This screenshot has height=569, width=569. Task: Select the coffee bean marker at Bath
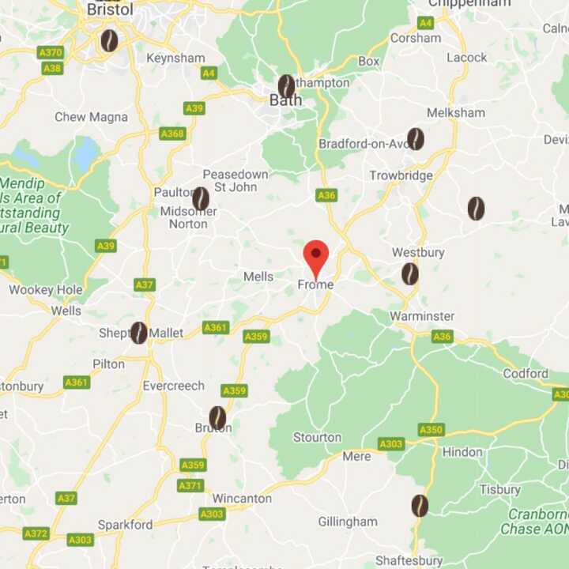pos(287,86)
